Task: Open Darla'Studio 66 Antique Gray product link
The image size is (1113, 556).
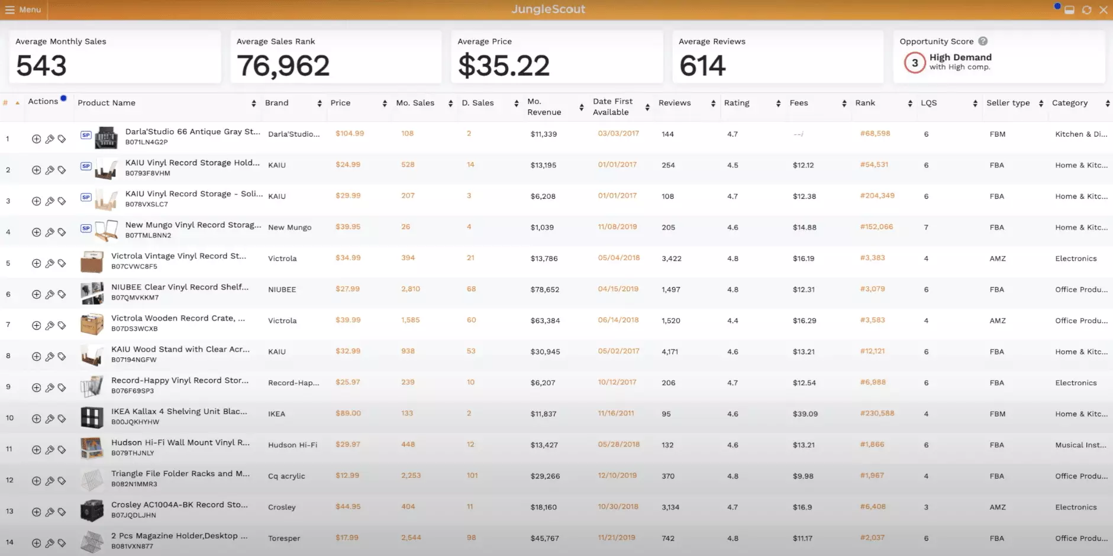Action: pos(193,132)
